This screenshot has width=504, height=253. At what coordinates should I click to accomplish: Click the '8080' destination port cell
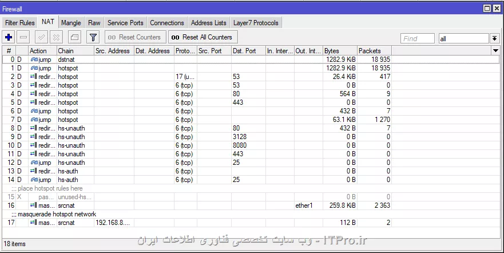248,145
